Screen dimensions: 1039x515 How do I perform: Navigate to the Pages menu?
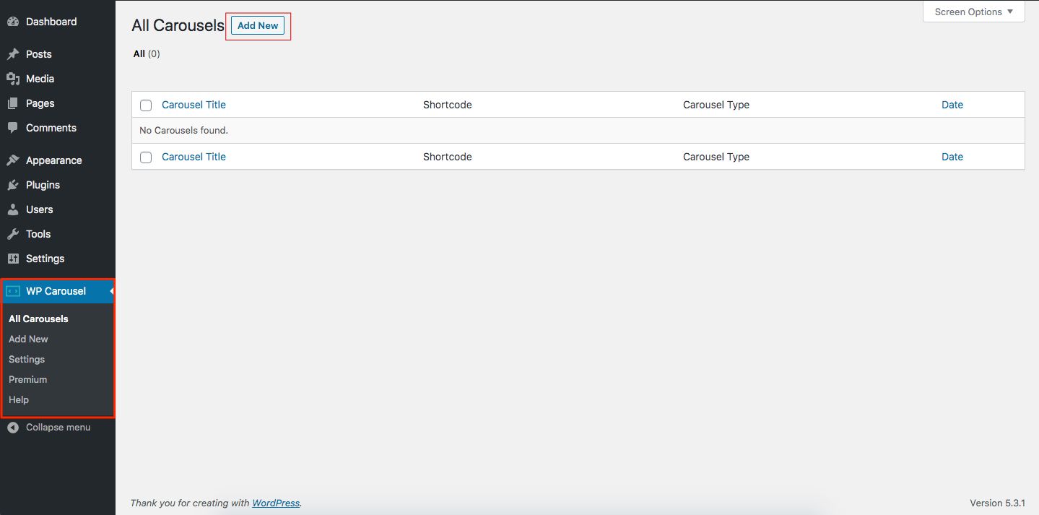pyautogui.click(x=40, y=103)
